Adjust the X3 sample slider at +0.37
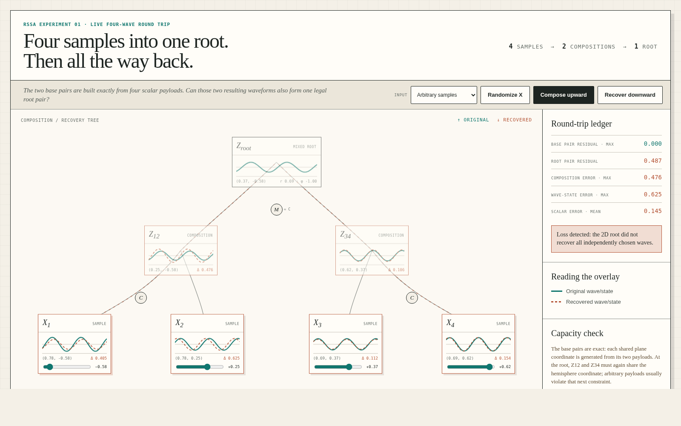Image resolution: width=681 pixels, height=426 pixels. pyautogui.click(x=338, y=367)
